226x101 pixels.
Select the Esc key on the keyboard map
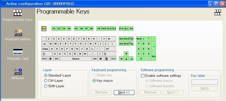[x=44, y=29]
